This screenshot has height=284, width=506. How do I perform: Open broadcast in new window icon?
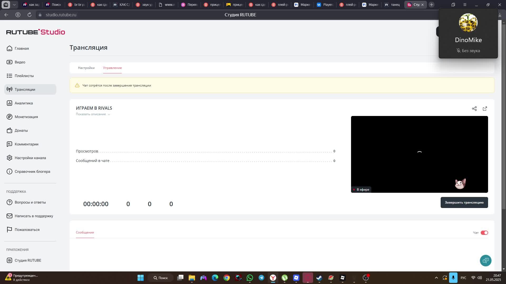point(485,109)
